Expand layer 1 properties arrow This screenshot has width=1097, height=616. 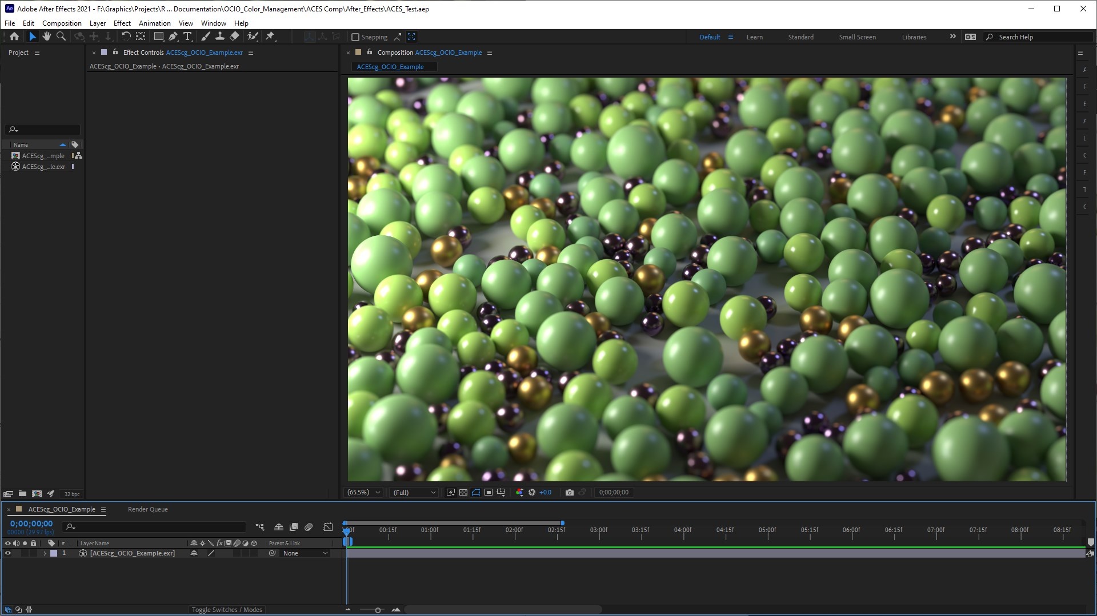point(45,553)
